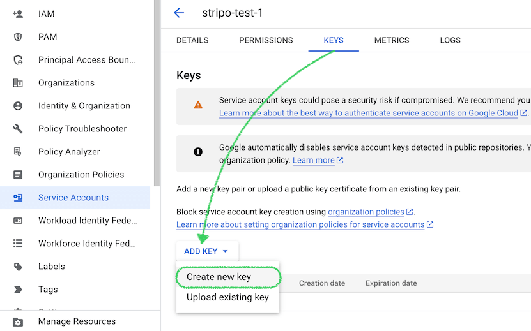Open the Logs tab
Screen dimensions: 531x331
450,40
